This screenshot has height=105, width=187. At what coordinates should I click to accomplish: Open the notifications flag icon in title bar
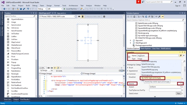tap(139, 2)
